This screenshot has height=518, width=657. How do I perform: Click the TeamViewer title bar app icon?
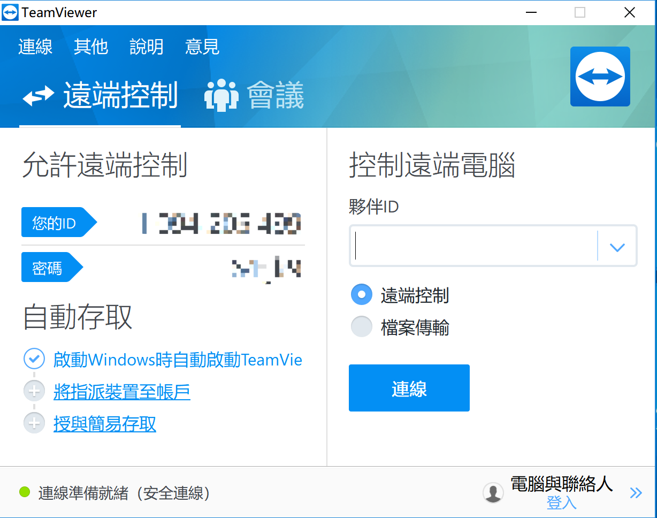click(10, 12)
